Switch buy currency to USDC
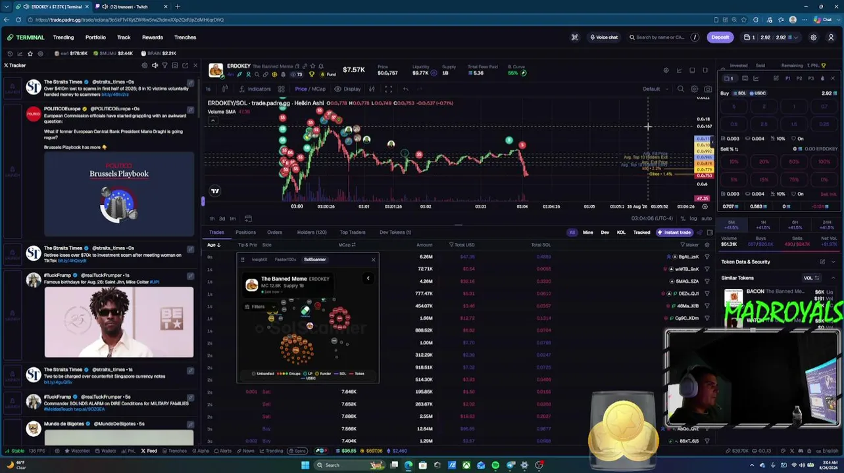 click(757, 93)
